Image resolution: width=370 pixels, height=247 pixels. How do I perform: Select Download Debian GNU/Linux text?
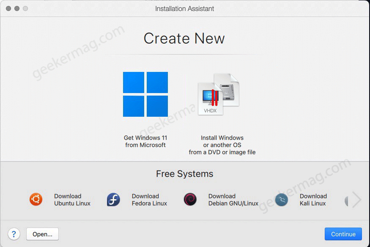pos(233,200)
